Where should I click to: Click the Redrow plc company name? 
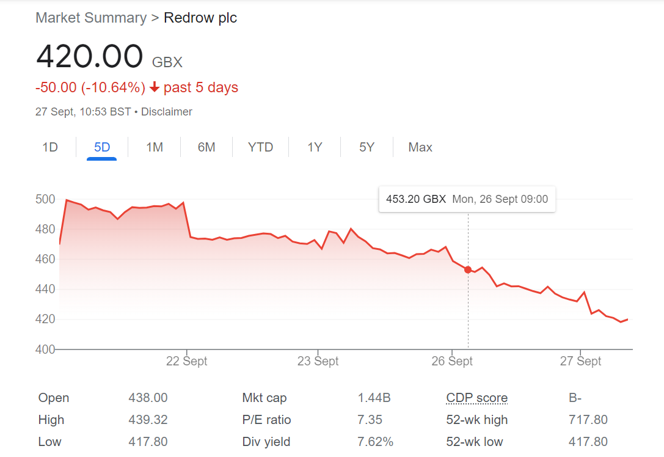pos(200,18)
